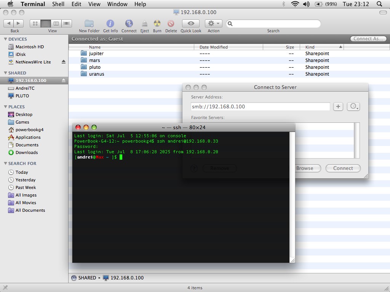The width and height of the screenshot is (390, 292).
Task: Sort by the Name column header
Action: pyautogui.click(x=131, y=47)
